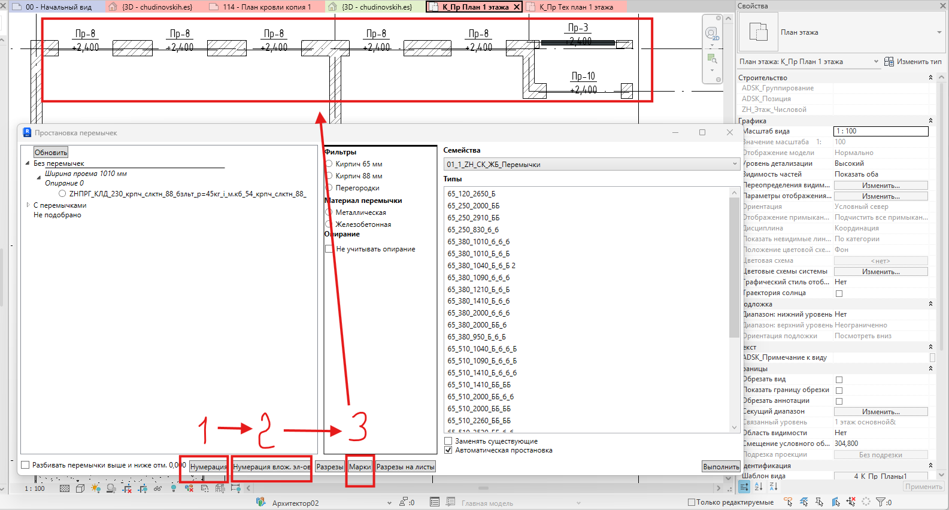Viewport: 949px width, 510px height.
Task: Click the Выполнить button
Action: (721, 467)
